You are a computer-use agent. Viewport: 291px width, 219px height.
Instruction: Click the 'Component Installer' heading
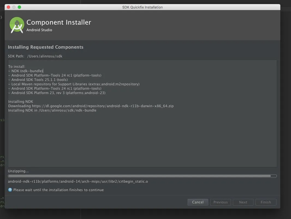[59, 22]
